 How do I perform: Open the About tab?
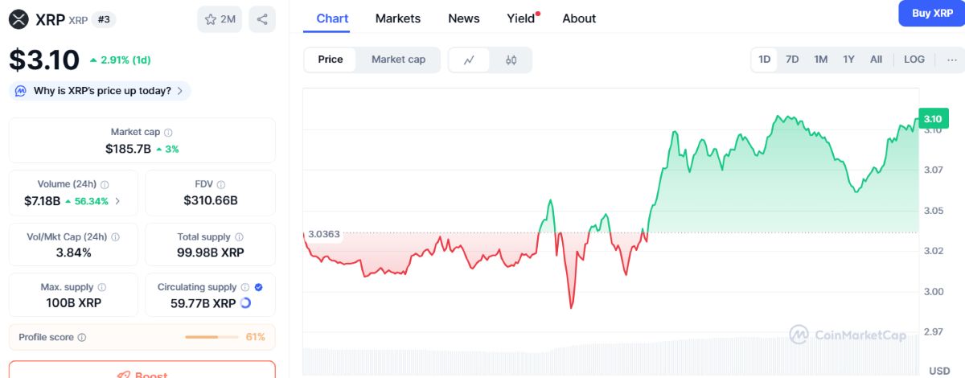click(579, 18)
